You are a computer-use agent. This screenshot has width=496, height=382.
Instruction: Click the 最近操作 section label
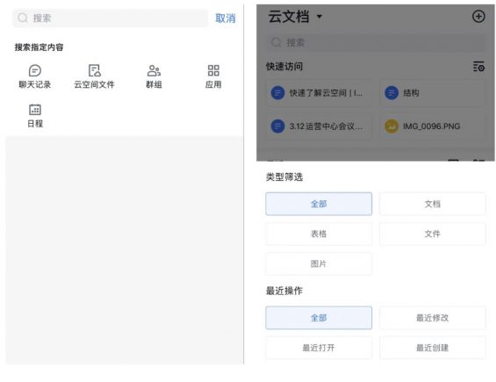coord(284,291)
